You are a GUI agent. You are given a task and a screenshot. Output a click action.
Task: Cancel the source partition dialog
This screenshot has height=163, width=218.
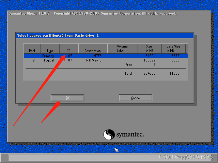(136, 98)
